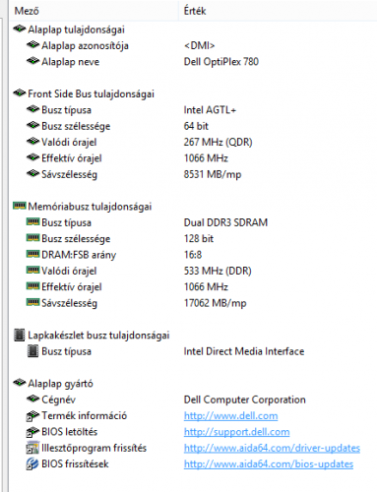This screenshot has height=492, width=377.
Task: Click the icon next to Termék információ
Action: point(32,415)
